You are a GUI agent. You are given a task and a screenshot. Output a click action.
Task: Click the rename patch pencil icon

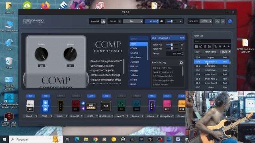click(201, 46)
